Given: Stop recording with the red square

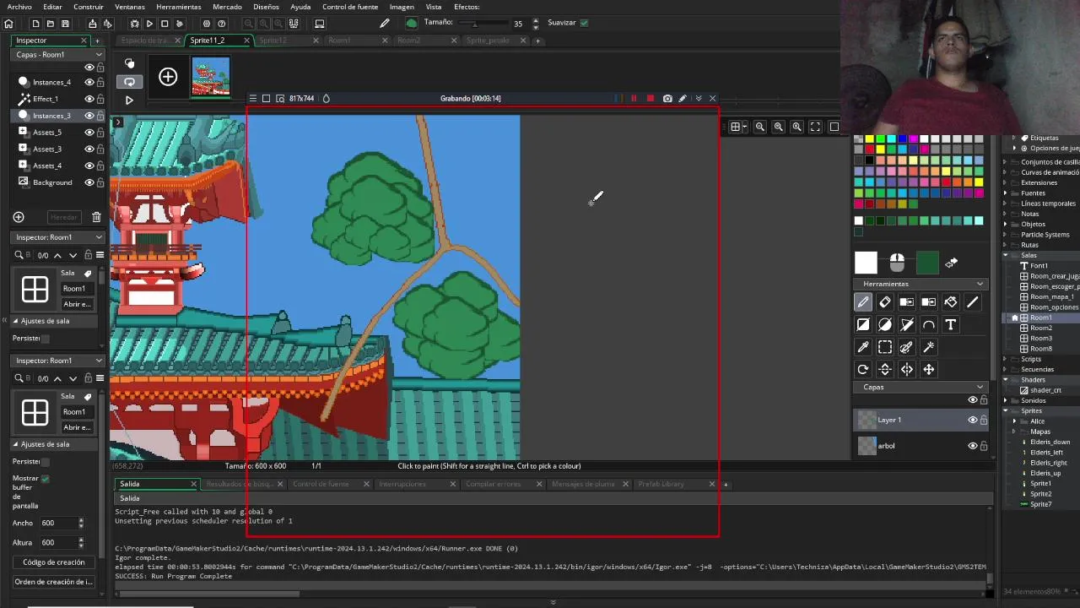Looking at the screenshot, I should [x=650, y=99].
